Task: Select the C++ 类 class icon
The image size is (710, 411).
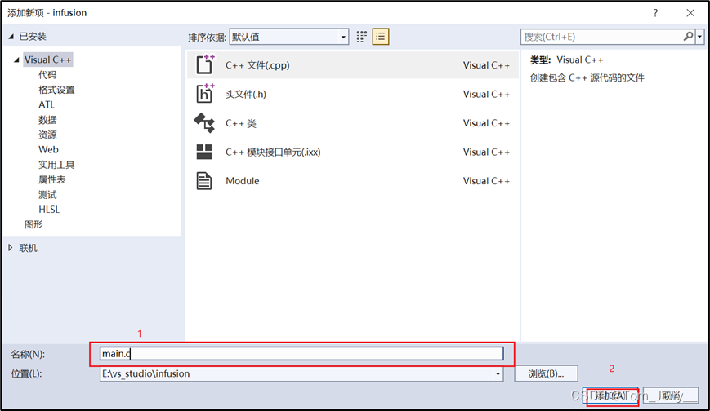Action: [205, 122]
